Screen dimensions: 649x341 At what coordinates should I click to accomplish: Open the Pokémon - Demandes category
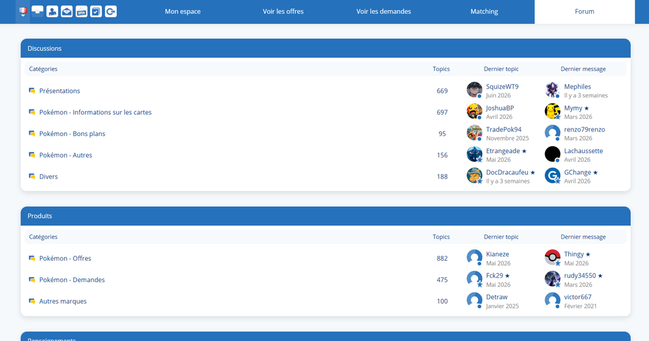click(72, 280)
